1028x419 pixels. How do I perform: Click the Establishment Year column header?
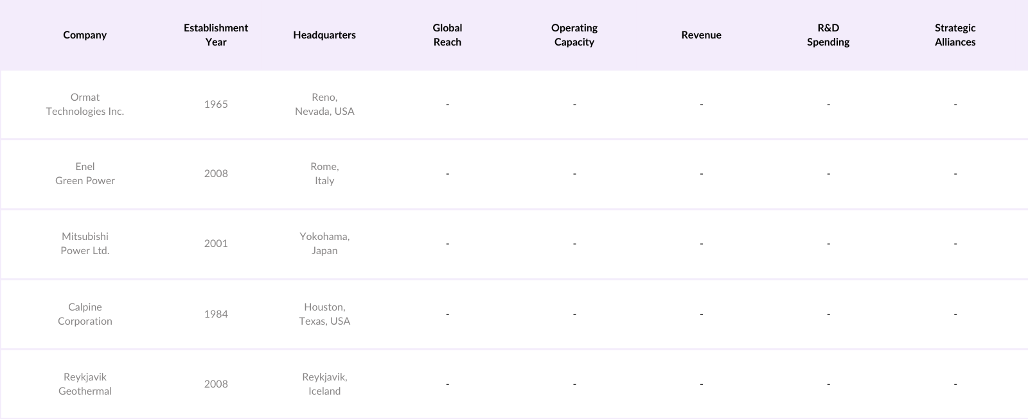click(x=216, y=35)
